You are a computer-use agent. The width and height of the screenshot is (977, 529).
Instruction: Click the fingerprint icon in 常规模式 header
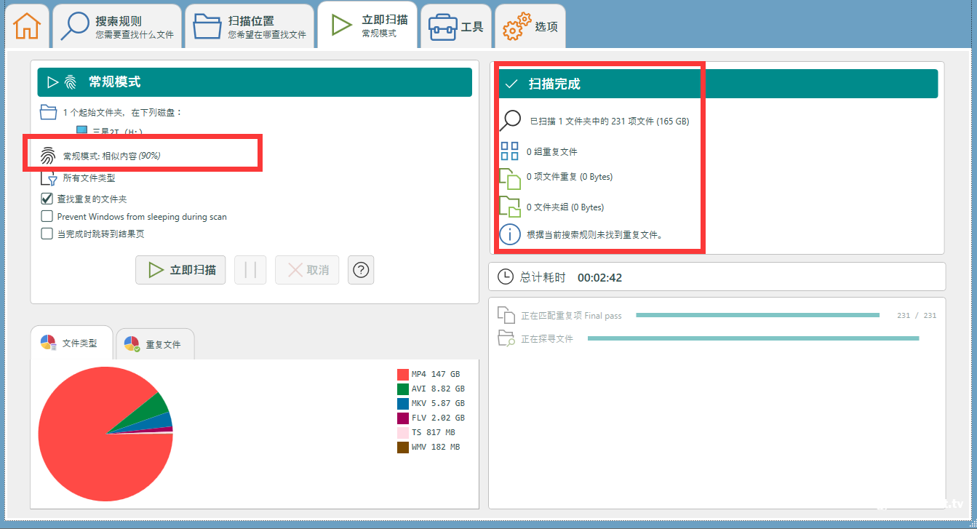[71, 82]
